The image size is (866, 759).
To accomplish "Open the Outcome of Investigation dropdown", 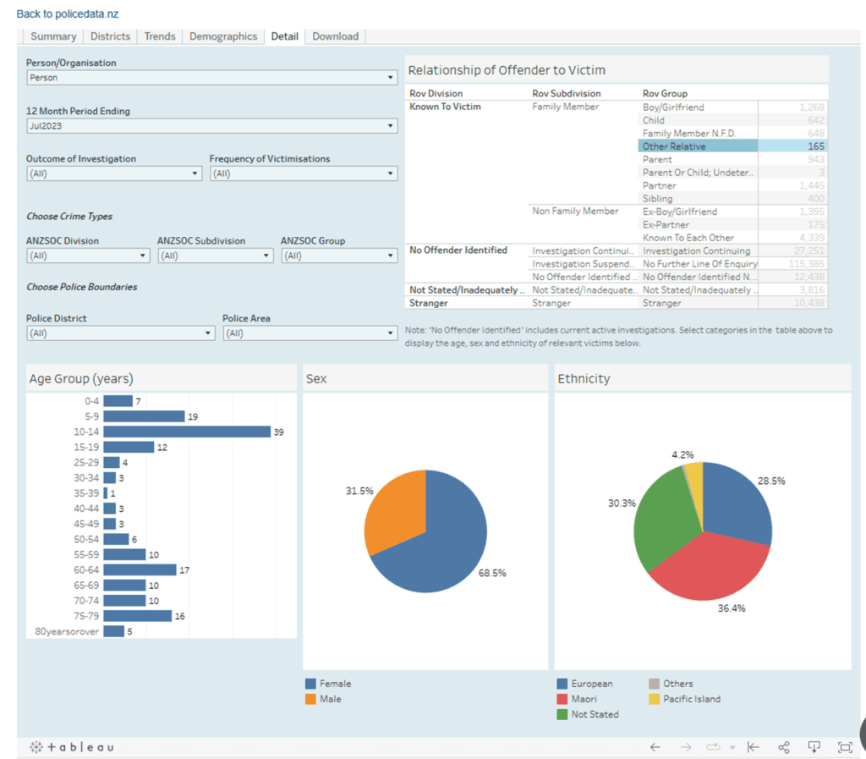I will (113, 173).
